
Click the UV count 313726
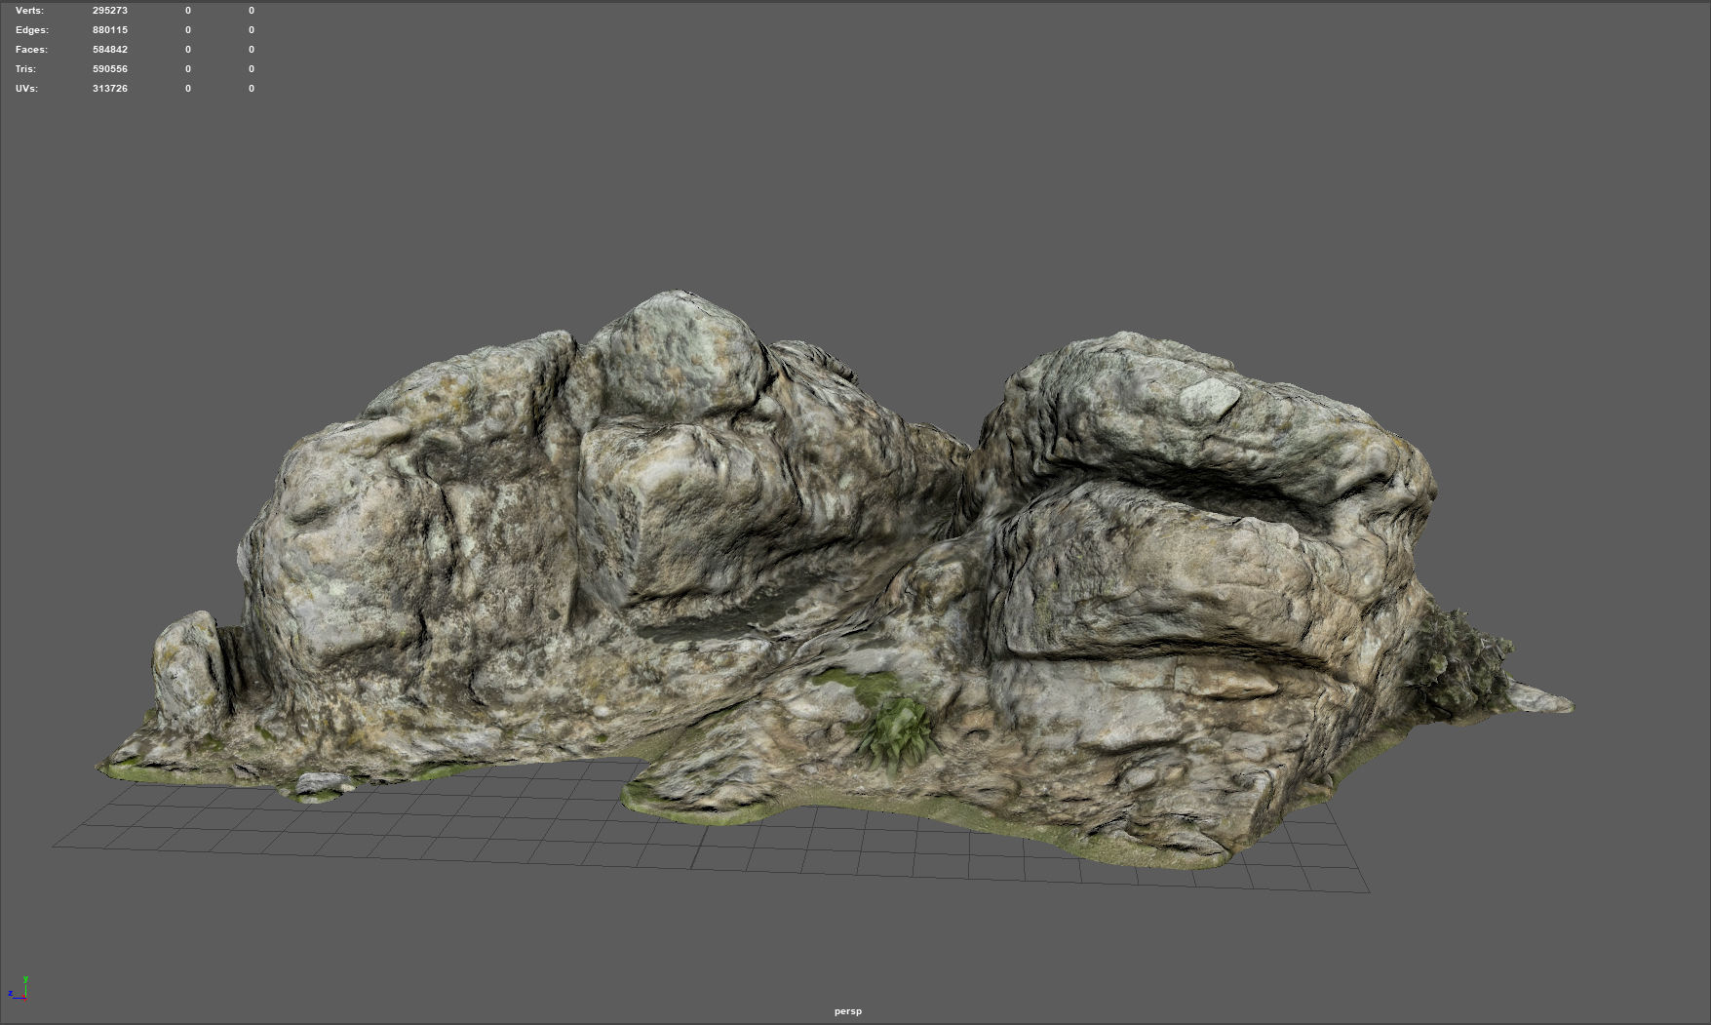tap(110, 89)
